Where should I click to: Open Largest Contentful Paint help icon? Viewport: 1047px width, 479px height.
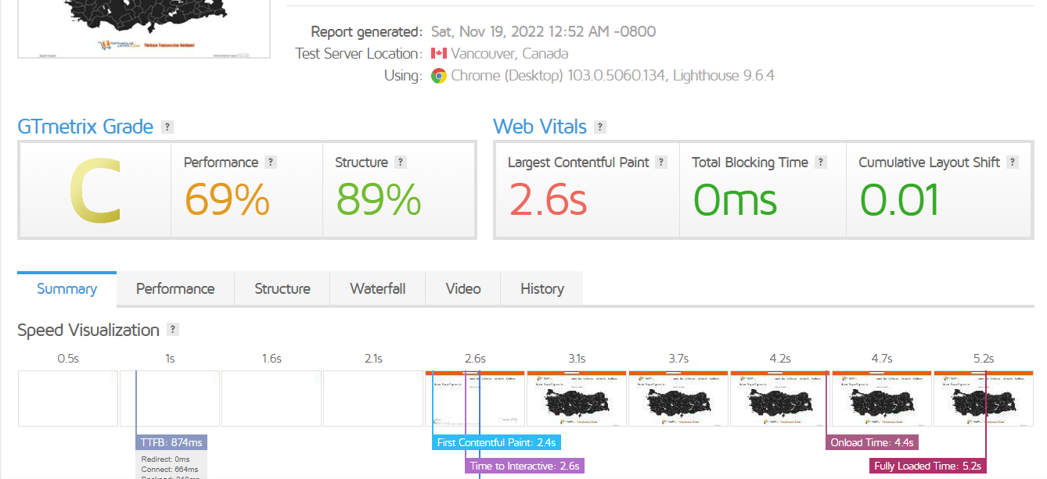(x=661, y=163)
